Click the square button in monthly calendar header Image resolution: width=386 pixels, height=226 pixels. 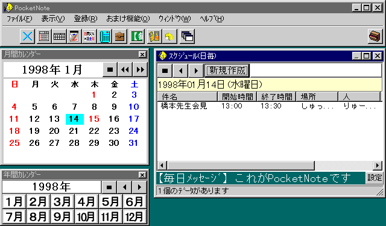(110, 70)
